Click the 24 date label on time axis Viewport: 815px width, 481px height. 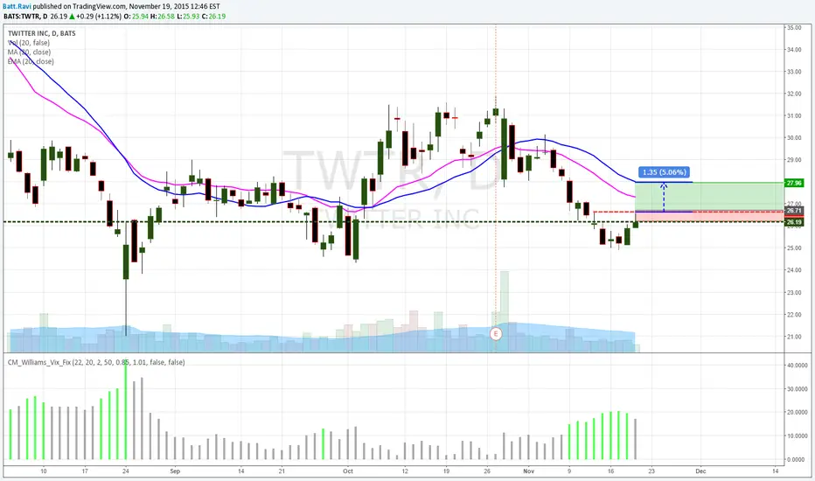pyautogui.click(x=125, y=471)
